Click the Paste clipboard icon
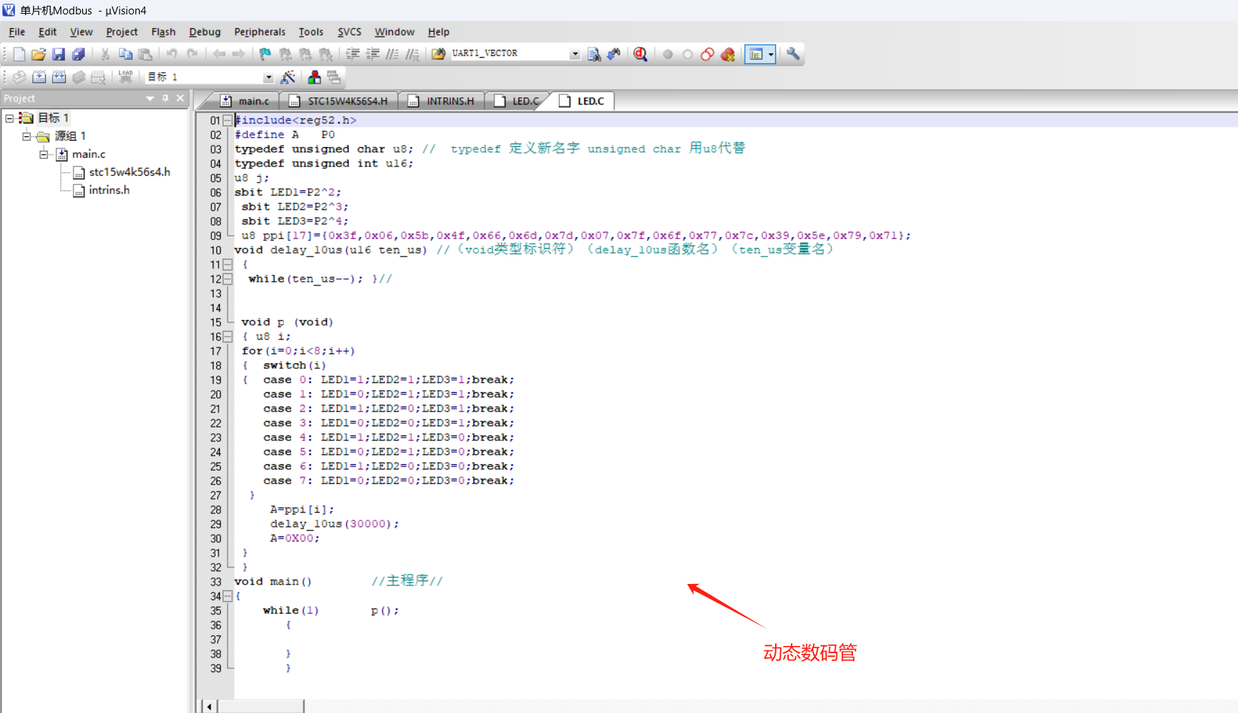Screen dimensions: 1238x713 pyautogui.click(x=146, y=54)
